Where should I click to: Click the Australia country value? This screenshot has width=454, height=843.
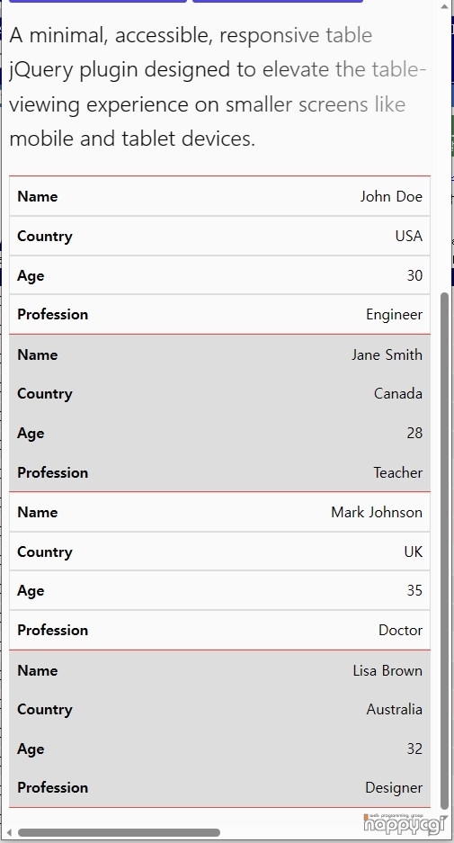[395, 710]
